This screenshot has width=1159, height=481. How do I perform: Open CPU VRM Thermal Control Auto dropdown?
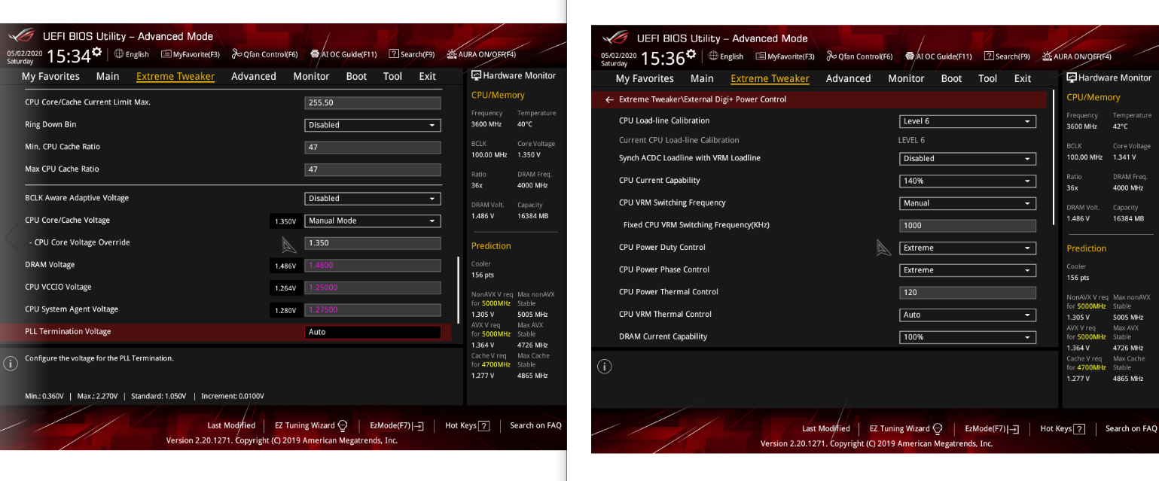point(968,315)
